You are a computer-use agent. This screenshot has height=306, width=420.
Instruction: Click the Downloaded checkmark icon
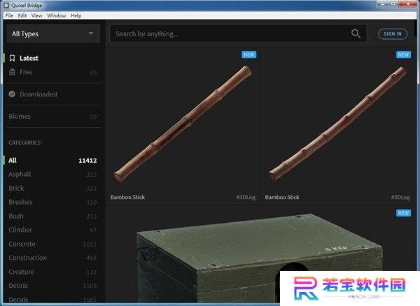tap(12, 94)
